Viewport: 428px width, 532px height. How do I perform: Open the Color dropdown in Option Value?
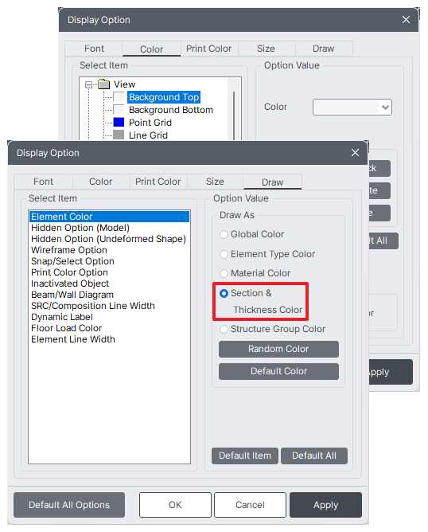(352, 108)
